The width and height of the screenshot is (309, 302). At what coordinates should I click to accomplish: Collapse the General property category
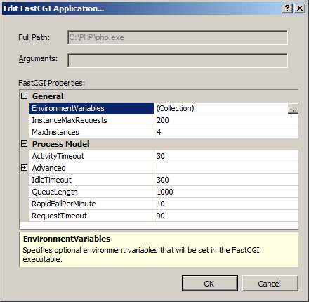click(x=25, y=96)
